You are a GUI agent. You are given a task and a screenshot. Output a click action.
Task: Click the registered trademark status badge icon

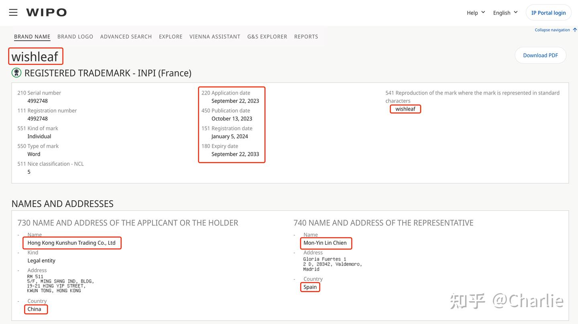tap(16, 72)
